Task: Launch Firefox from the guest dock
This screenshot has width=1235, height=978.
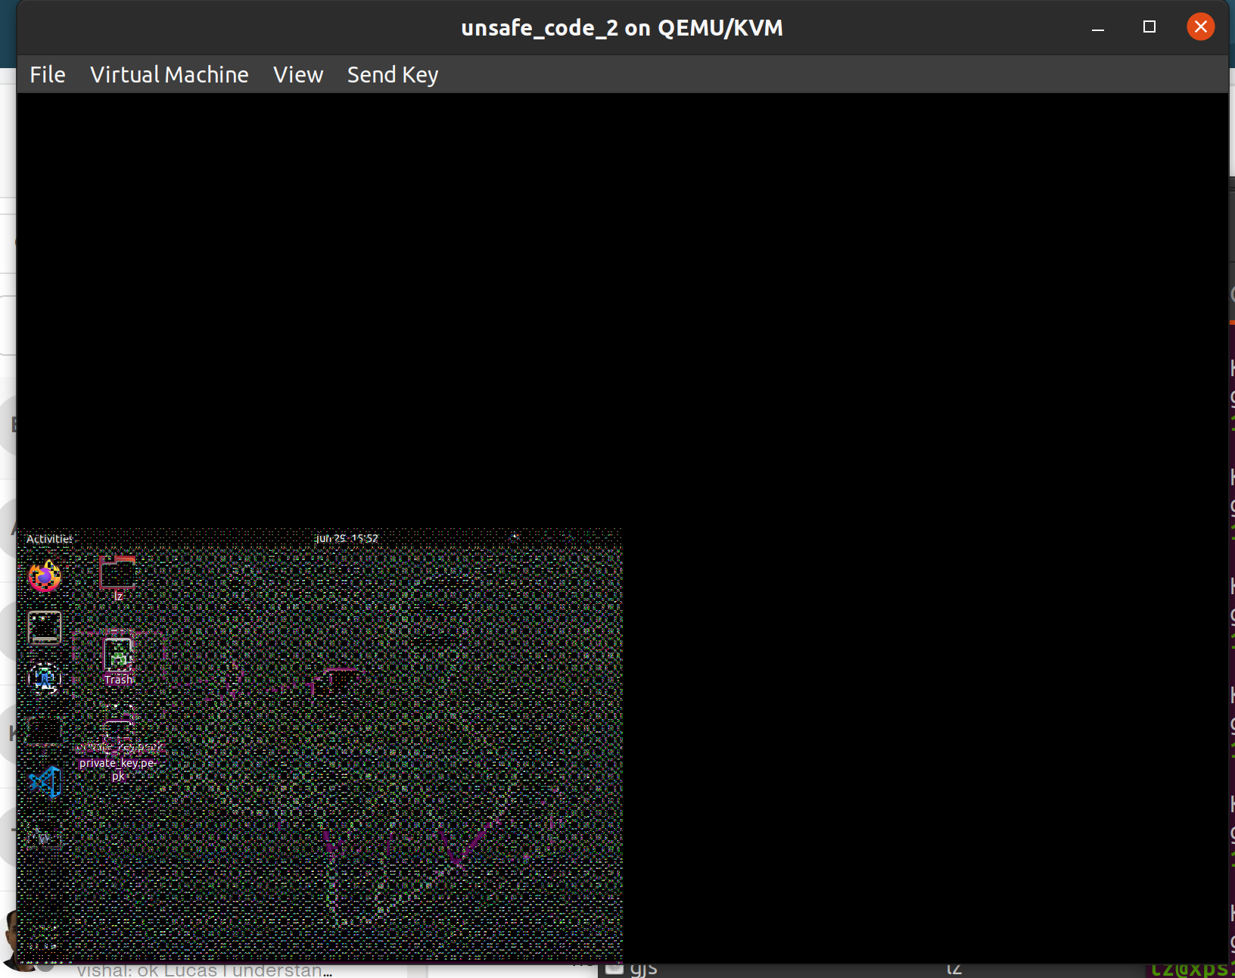Action: click(45, 577)
